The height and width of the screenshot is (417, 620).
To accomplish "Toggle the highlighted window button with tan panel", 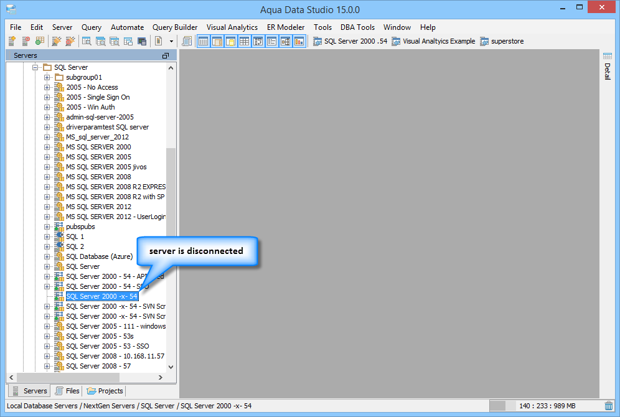I will click(x=217, y=41).
